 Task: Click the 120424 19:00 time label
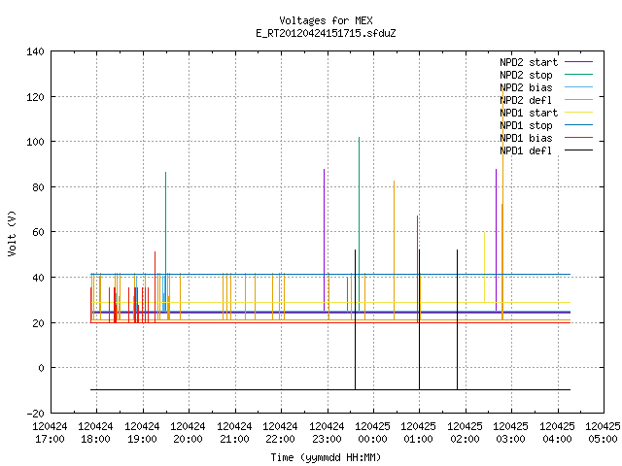142,433
